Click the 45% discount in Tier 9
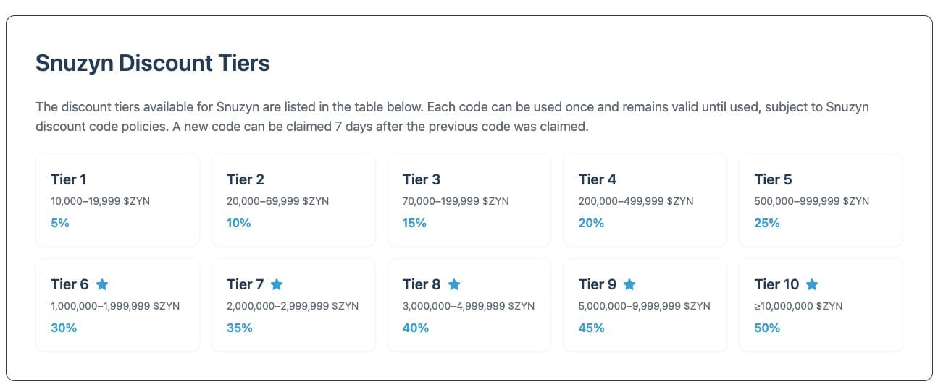The width and height of the screenshot is (938, 387). click(592, 328)
